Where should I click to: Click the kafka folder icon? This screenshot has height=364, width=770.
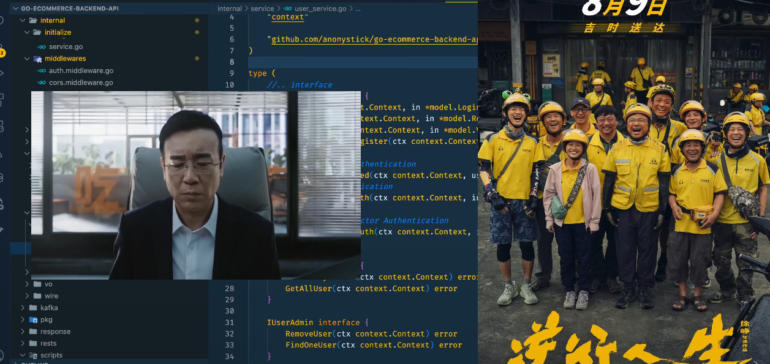(34, 308)
